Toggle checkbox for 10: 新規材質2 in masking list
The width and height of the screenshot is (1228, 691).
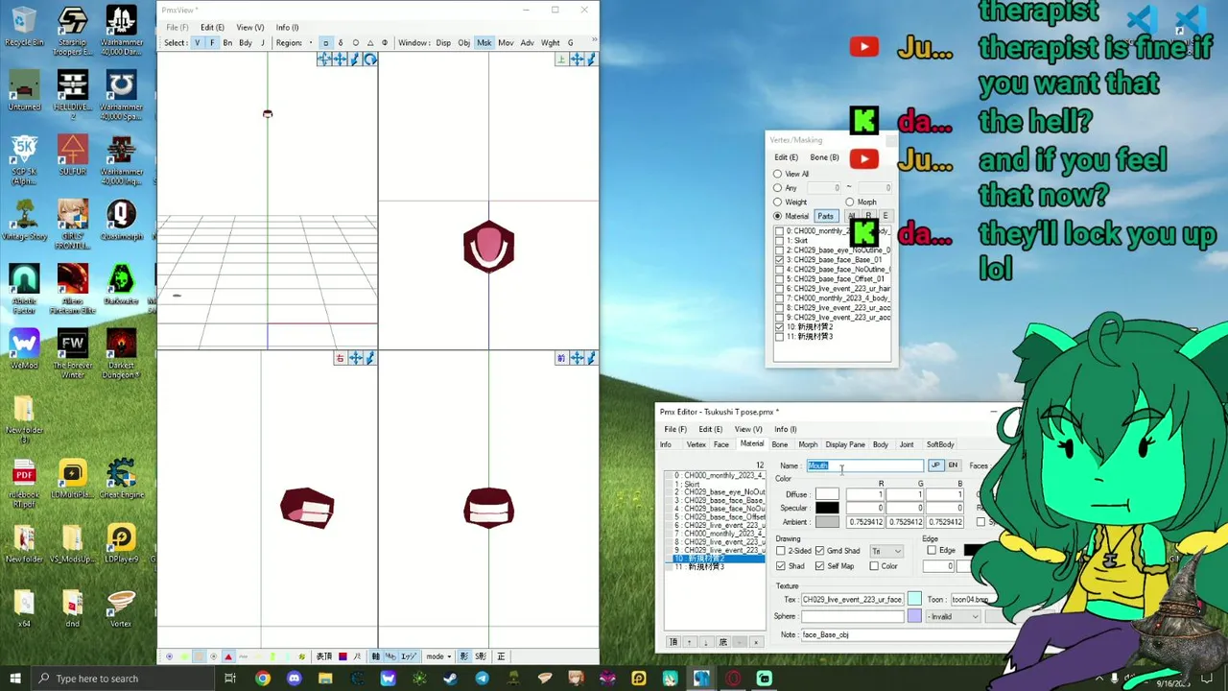[x=780, y=327]
